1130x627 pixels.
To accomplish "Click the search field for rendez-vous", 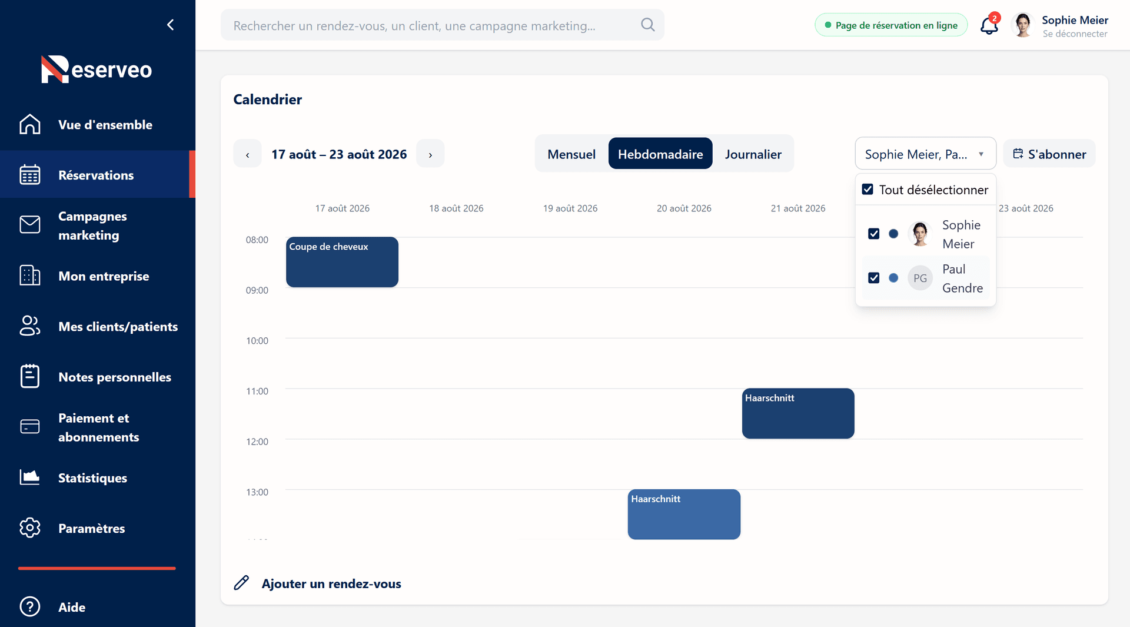I will (x=443, y=25).
